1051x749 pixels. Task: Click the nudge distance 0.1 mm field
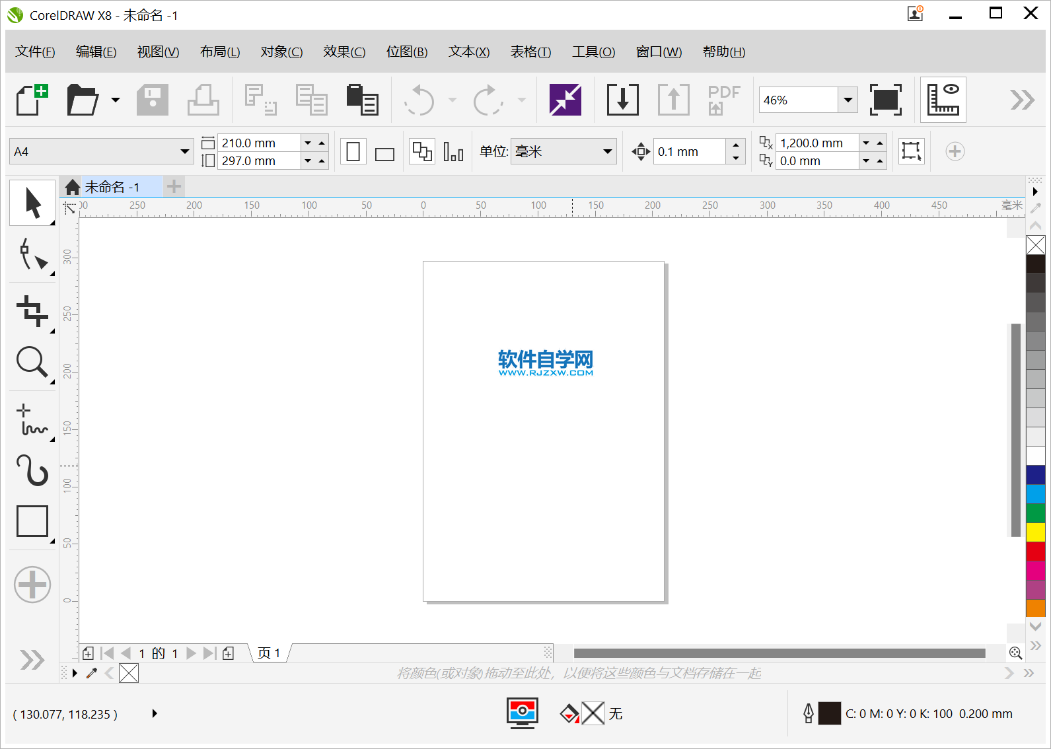coord(690,151)
